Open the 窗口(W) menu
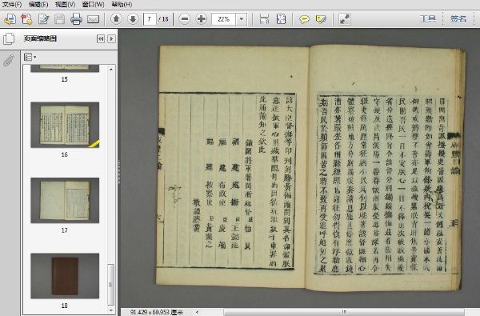This screenshot has height=316, width=480. [93, 4]
